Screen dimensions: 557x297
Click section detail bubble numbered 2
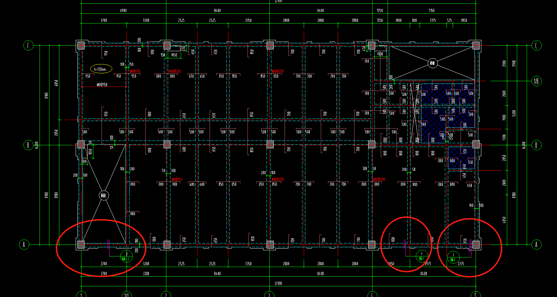tap(127, 256)
